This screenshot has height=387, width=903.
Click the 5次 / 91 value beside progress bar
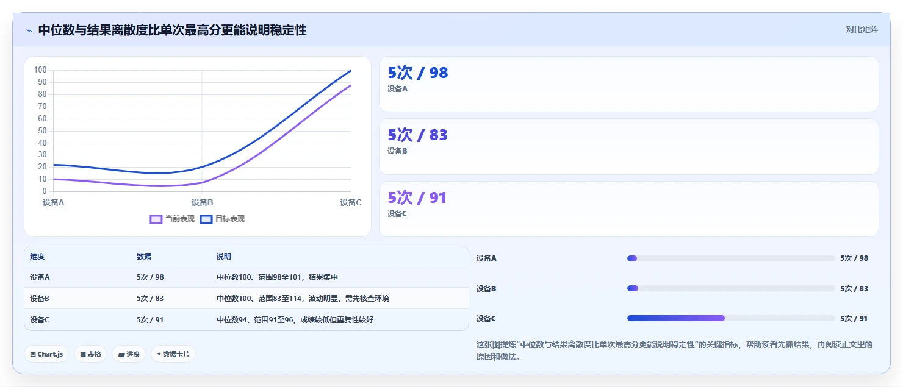point(854,318)
